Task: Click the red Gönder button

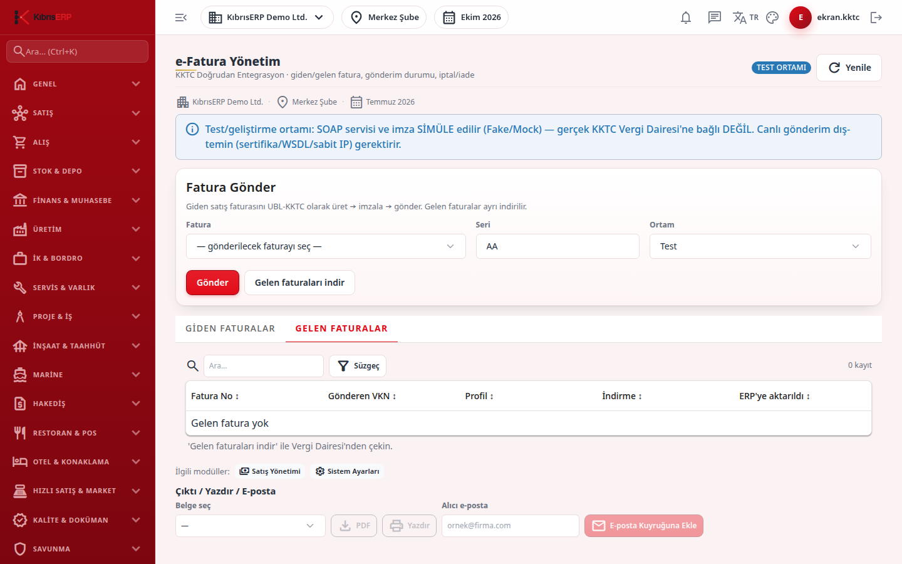Action: click(x=212, y=283)
